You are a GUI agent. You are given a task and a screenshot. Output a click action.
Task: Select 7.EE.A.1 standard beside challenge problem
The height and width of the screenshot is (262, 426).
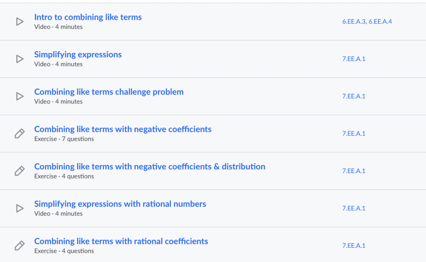point(354,96)
